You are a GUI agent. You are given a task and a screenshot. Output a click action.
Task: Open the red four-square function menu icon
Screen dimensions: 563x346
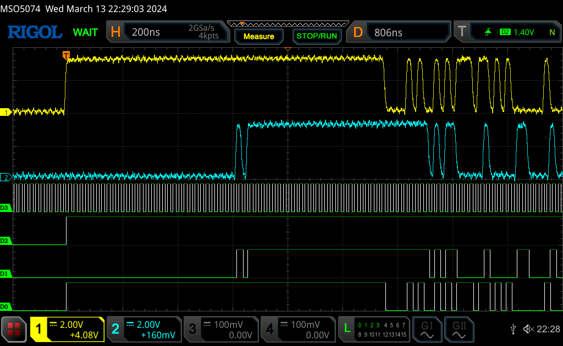tap(14, 329)
